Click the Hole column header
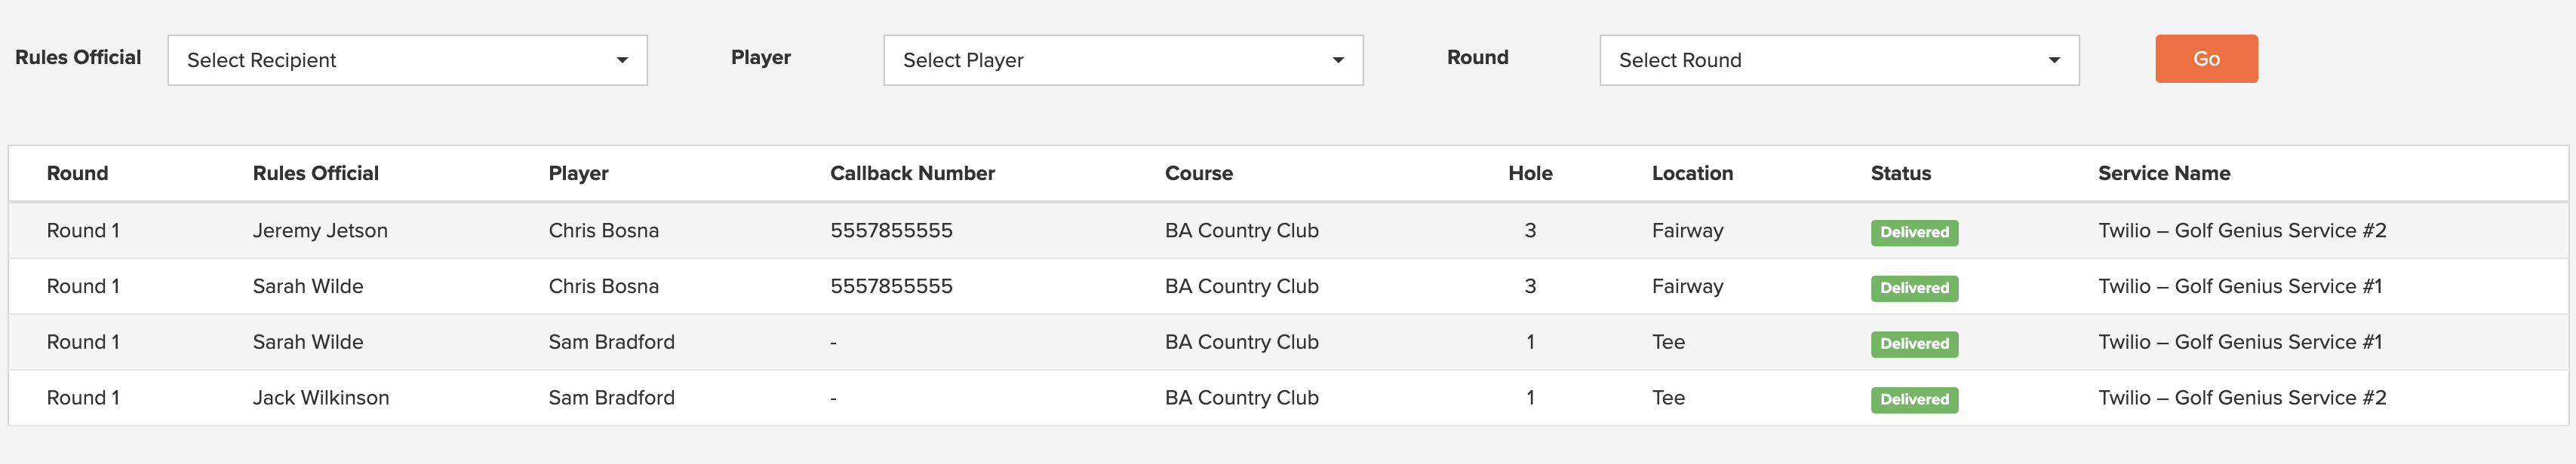 tap(1530, 174)
